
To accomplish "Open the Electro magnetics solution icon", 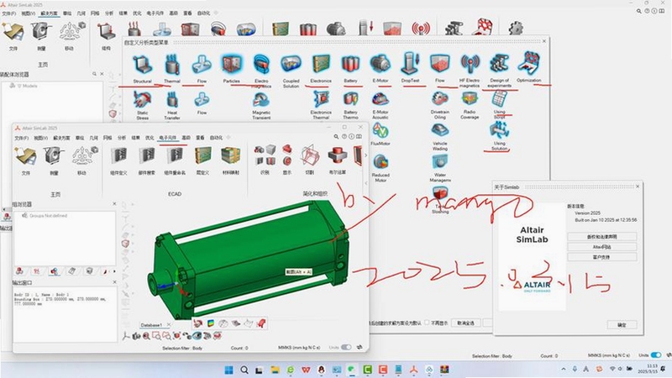I will pyautogui.click(x=261, y=65).
